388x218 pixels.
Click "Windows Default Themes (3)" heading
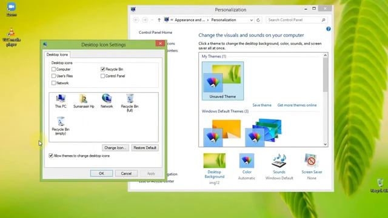click(x=225, y=111)
